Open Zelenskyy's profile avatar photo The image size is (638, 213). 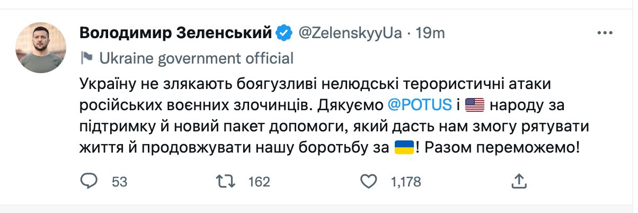42,48
